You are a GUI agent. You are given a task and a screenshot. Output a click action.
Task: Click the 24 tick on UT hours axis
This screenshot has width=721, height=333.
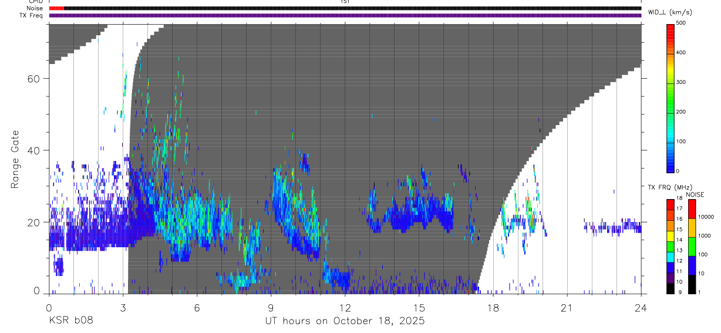(641, 308)
